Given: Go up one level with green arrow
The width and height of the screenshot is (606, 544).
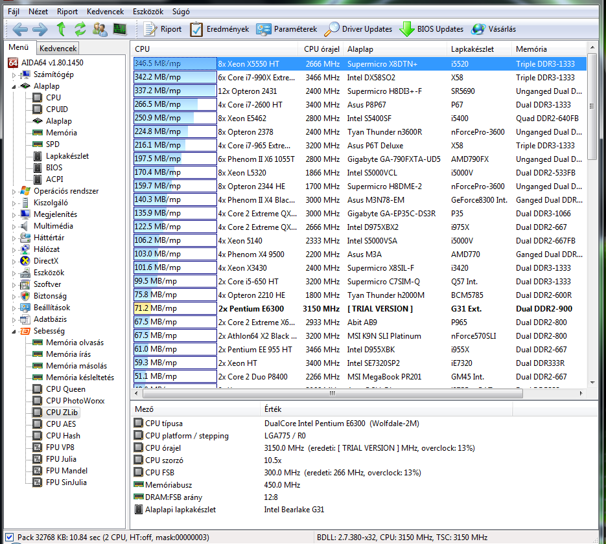Looking at the screenshot, I should coord(61,29).
